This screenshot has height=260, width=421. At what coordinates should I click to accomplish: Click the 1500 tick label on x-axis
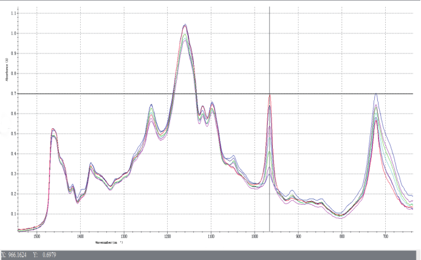[x=37, y=236]
